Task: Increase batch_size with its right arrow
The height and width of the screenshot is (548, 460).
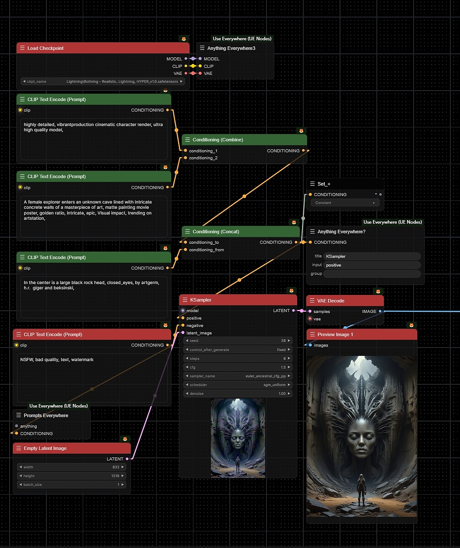Action: click(123, 485)
